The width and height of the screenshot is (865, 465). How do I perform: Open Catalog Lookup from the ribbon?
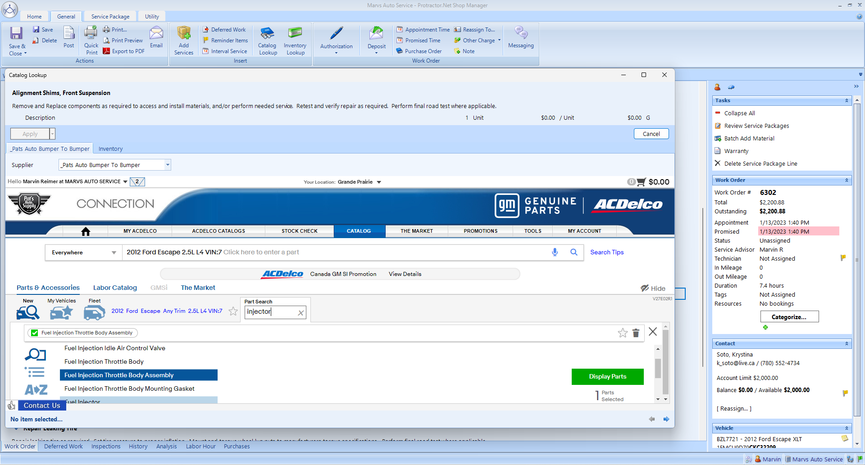(x=267, y=40)
